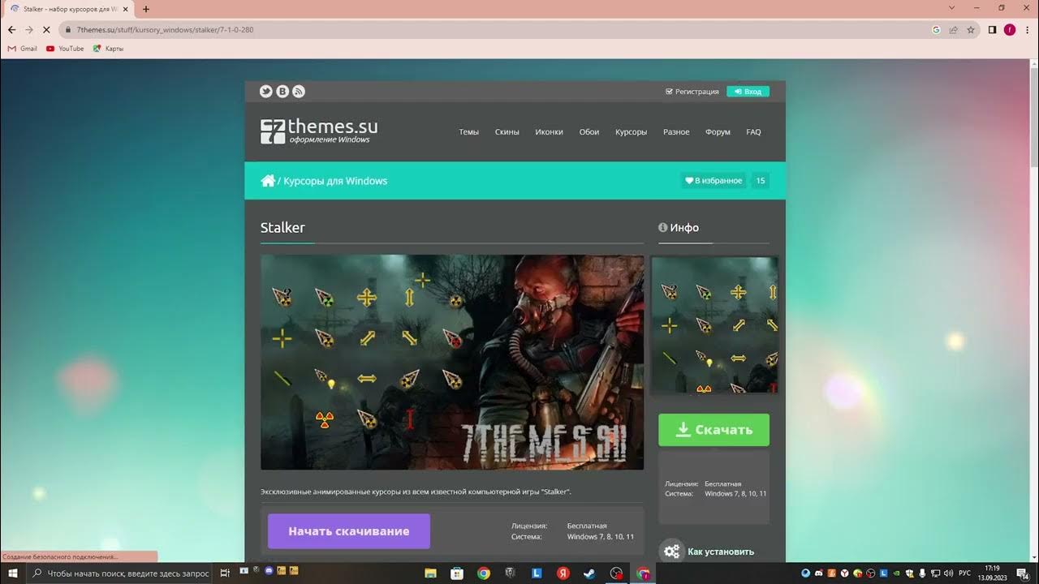Click the Windows taskbar search box
This screenshot has width=1039, height=584.
119,573
